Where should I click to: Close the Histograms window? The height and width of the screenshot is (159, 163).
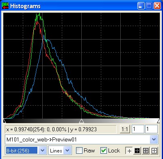click(x=157, y=6)
